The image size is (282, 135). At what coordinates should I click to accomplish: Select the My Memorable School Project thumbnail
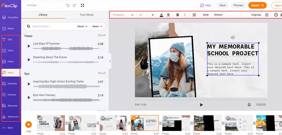tap(145, 123)
